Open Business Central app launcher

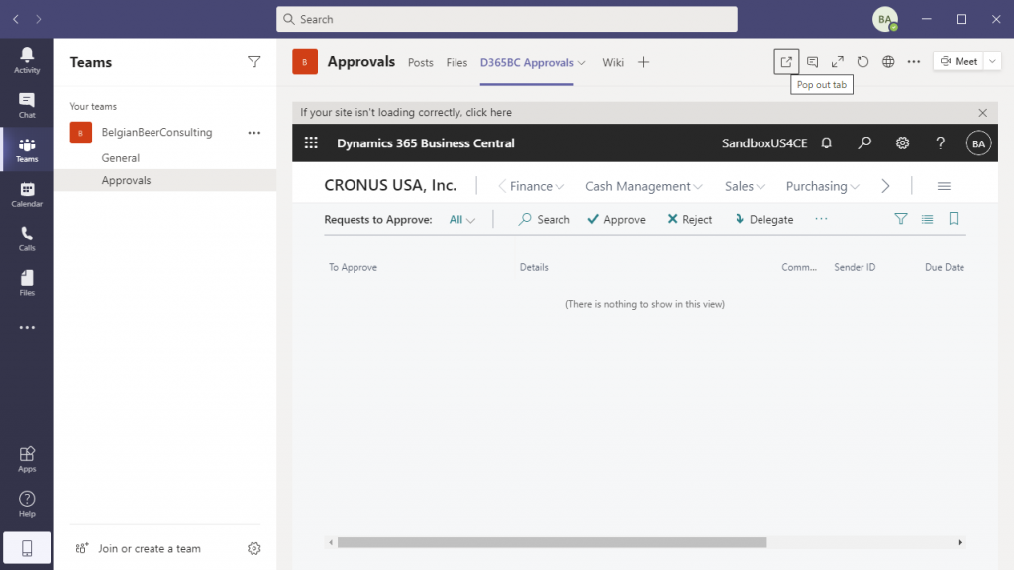[311, 142]
